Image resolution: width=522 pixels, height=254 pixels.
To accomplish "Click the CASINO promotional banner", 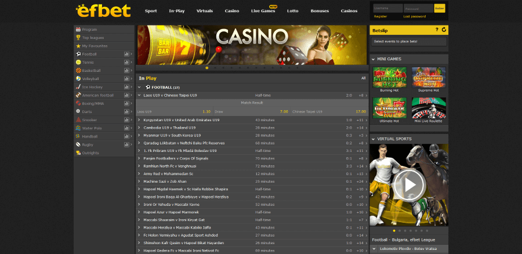I will (252, 45).
